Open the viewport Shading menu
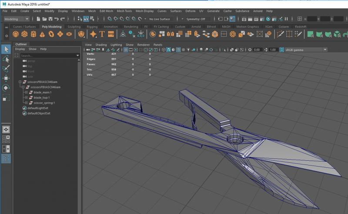Screen dimensions: 348x214 (x=101, y=45)
